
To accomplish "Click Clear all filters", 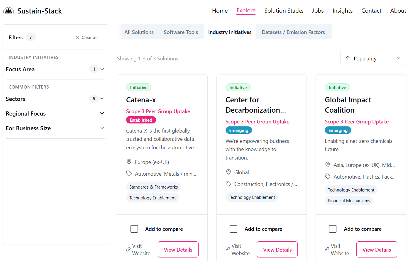I will click(x=86, y=37).
